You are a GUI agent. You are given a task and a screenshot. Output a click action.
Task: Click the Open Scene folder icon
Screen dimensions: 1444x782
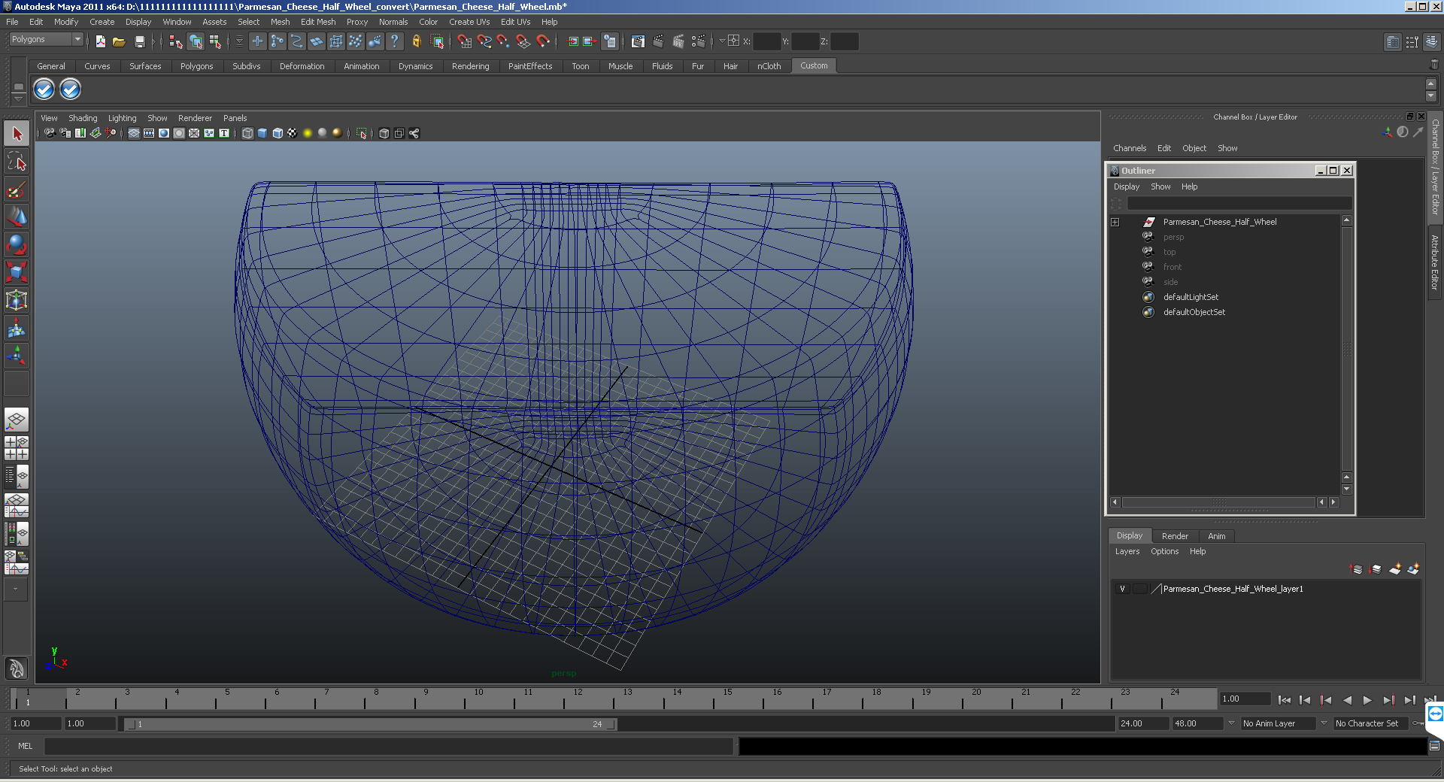119,42
